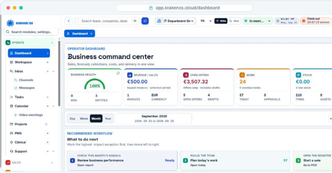Switch theme to White mode
This screenshot has width=332, height=173.
pos(221,21)
